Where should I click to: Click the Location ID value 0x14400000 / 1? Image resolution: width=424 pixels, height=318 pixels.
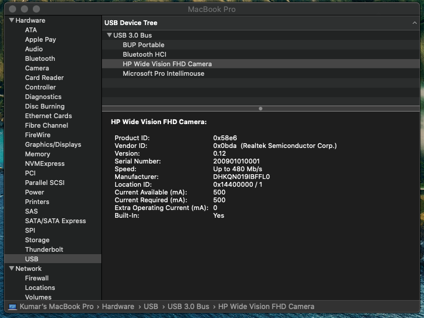click(x=238, y=184)
